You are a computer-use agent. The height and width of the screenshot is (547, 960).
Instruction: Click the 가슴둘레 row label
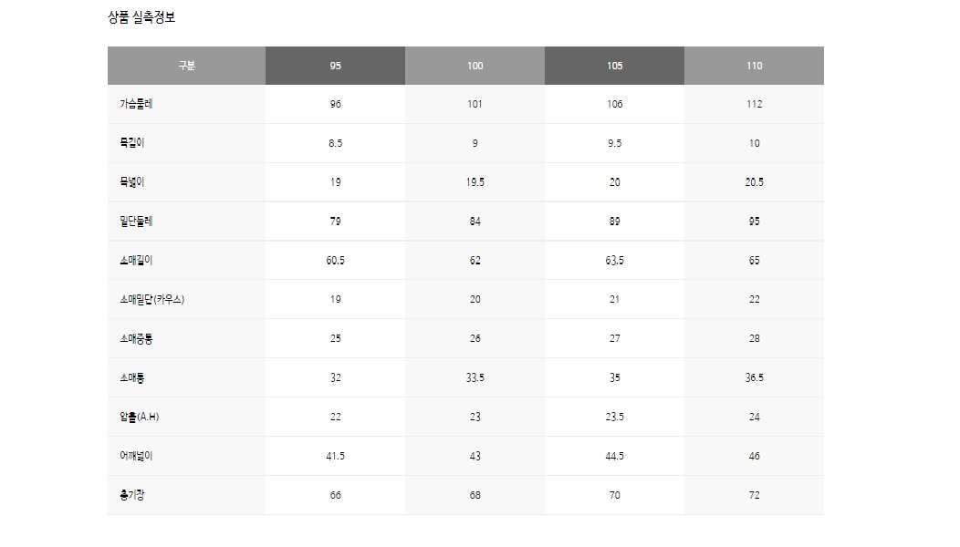pyautogui.click(x=136, y=104)
